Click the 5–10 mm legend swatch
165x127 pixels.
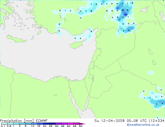[x=28, y=124]
